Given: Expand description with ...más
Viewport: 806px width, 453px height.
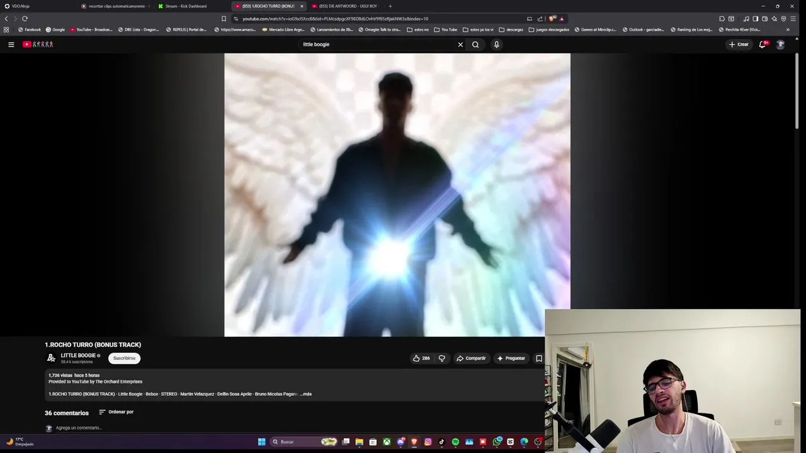Looking at the screenshot, I should pyautogui.click(x=305, y=394).
